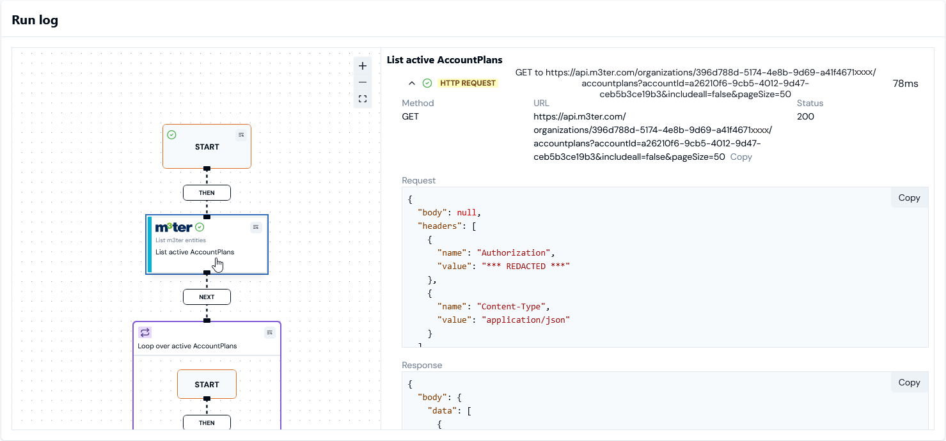Click the URL column label
This screenshot has height=441, width=946.
(541, 103)
